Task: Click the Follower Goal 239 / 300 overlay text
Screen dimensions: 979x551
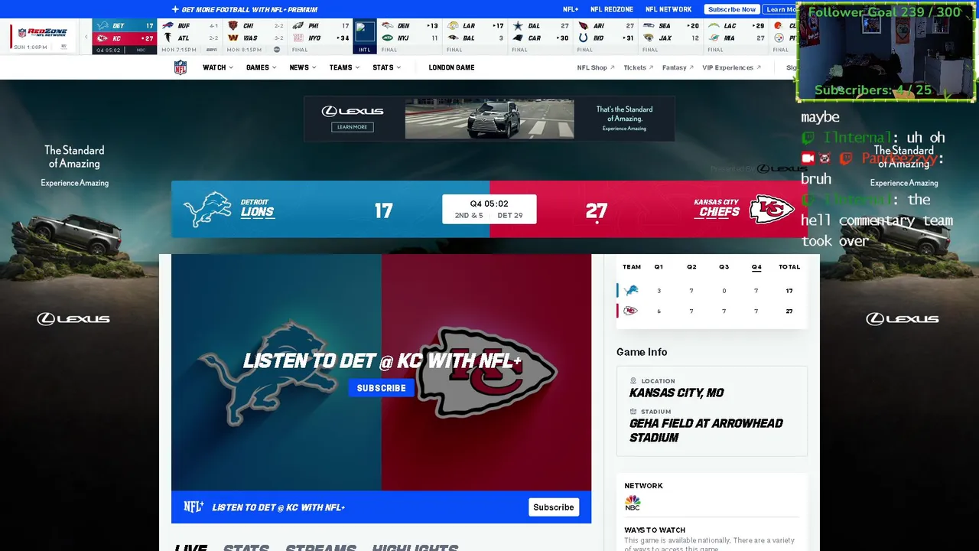Action: [x=884, y=12]
